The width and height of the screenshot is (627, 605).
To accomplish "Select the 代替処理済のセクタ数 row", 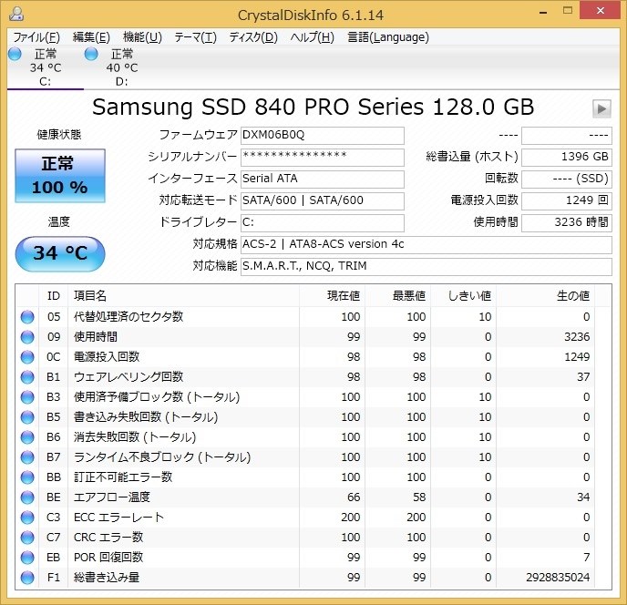I will [x=313, y=317].
